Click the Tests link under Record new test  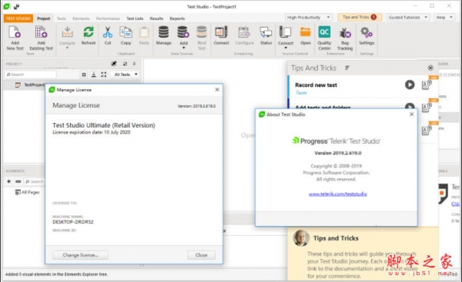(x=301, y=93)
